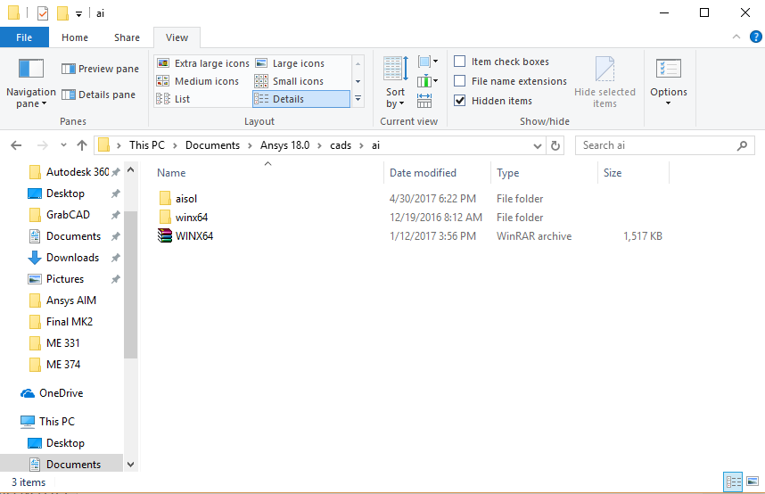Switch layout to List view
The image size is (765, 494).
click(173, 99)
